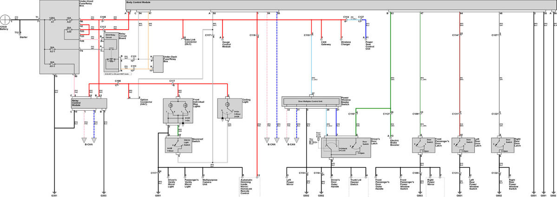Click the Driver's Door Latch switch box
Image resolution: width=557 pixels, height=197 pixels.
pyautogui.click(x=346, y=147)
